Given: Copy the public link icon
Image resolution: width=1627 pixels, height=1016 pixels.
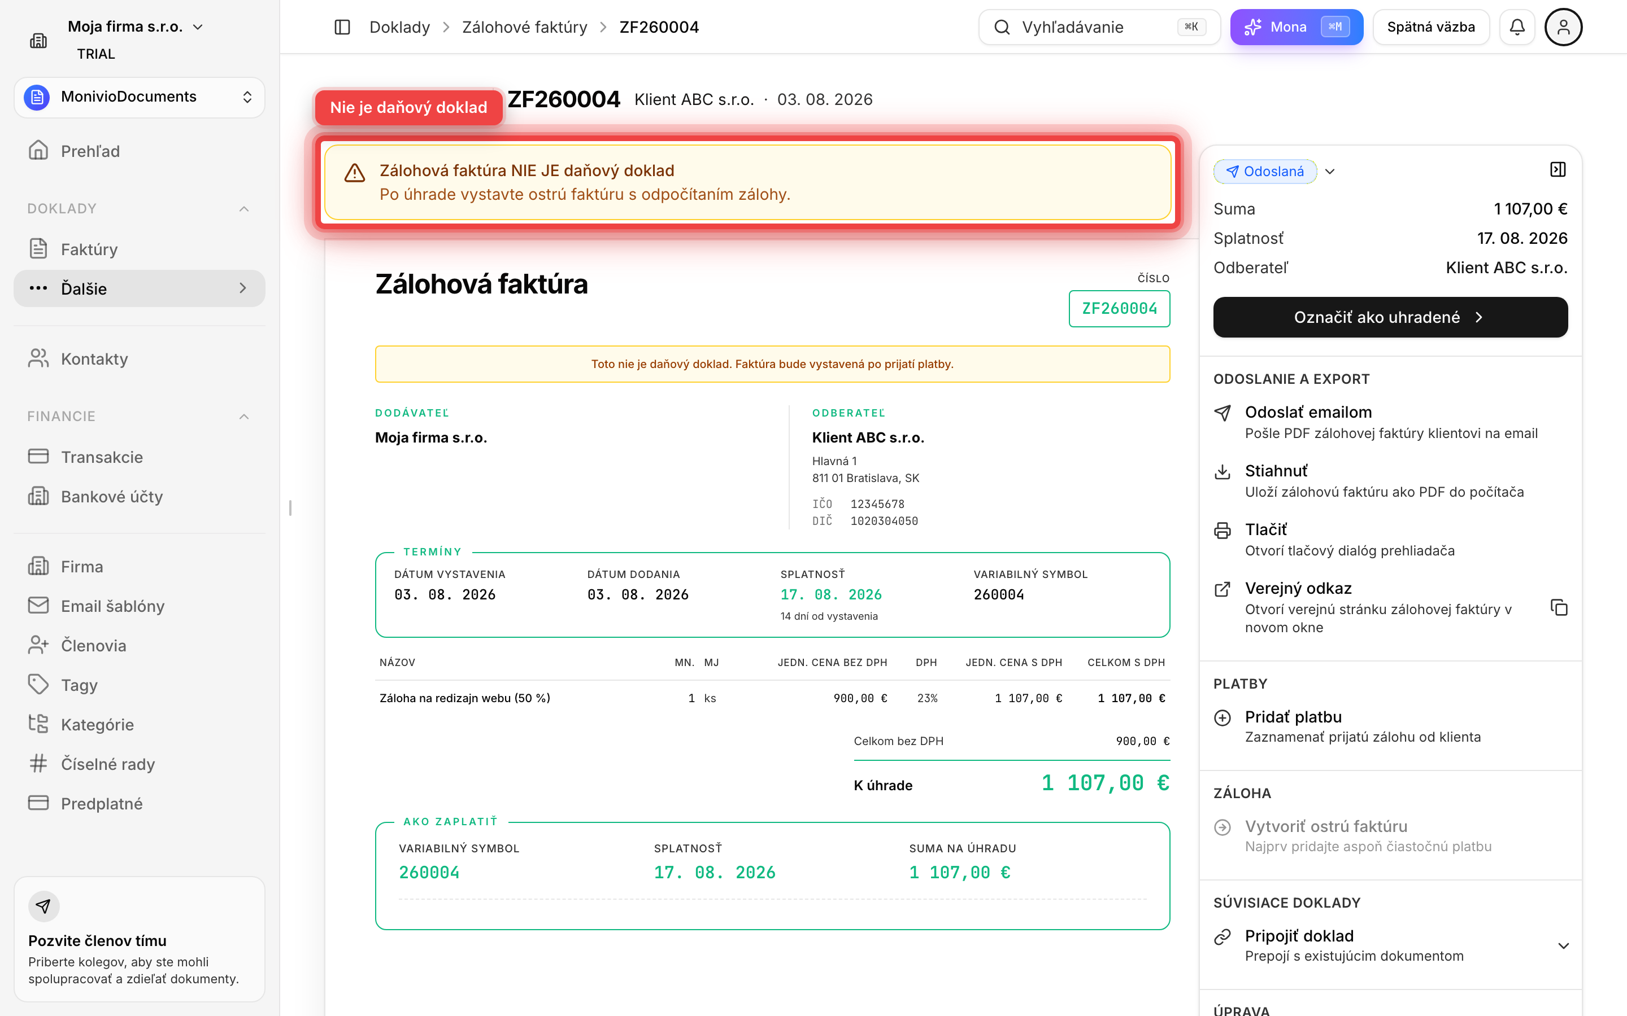Looking at the screenshot, I should tap(1559, 607).
